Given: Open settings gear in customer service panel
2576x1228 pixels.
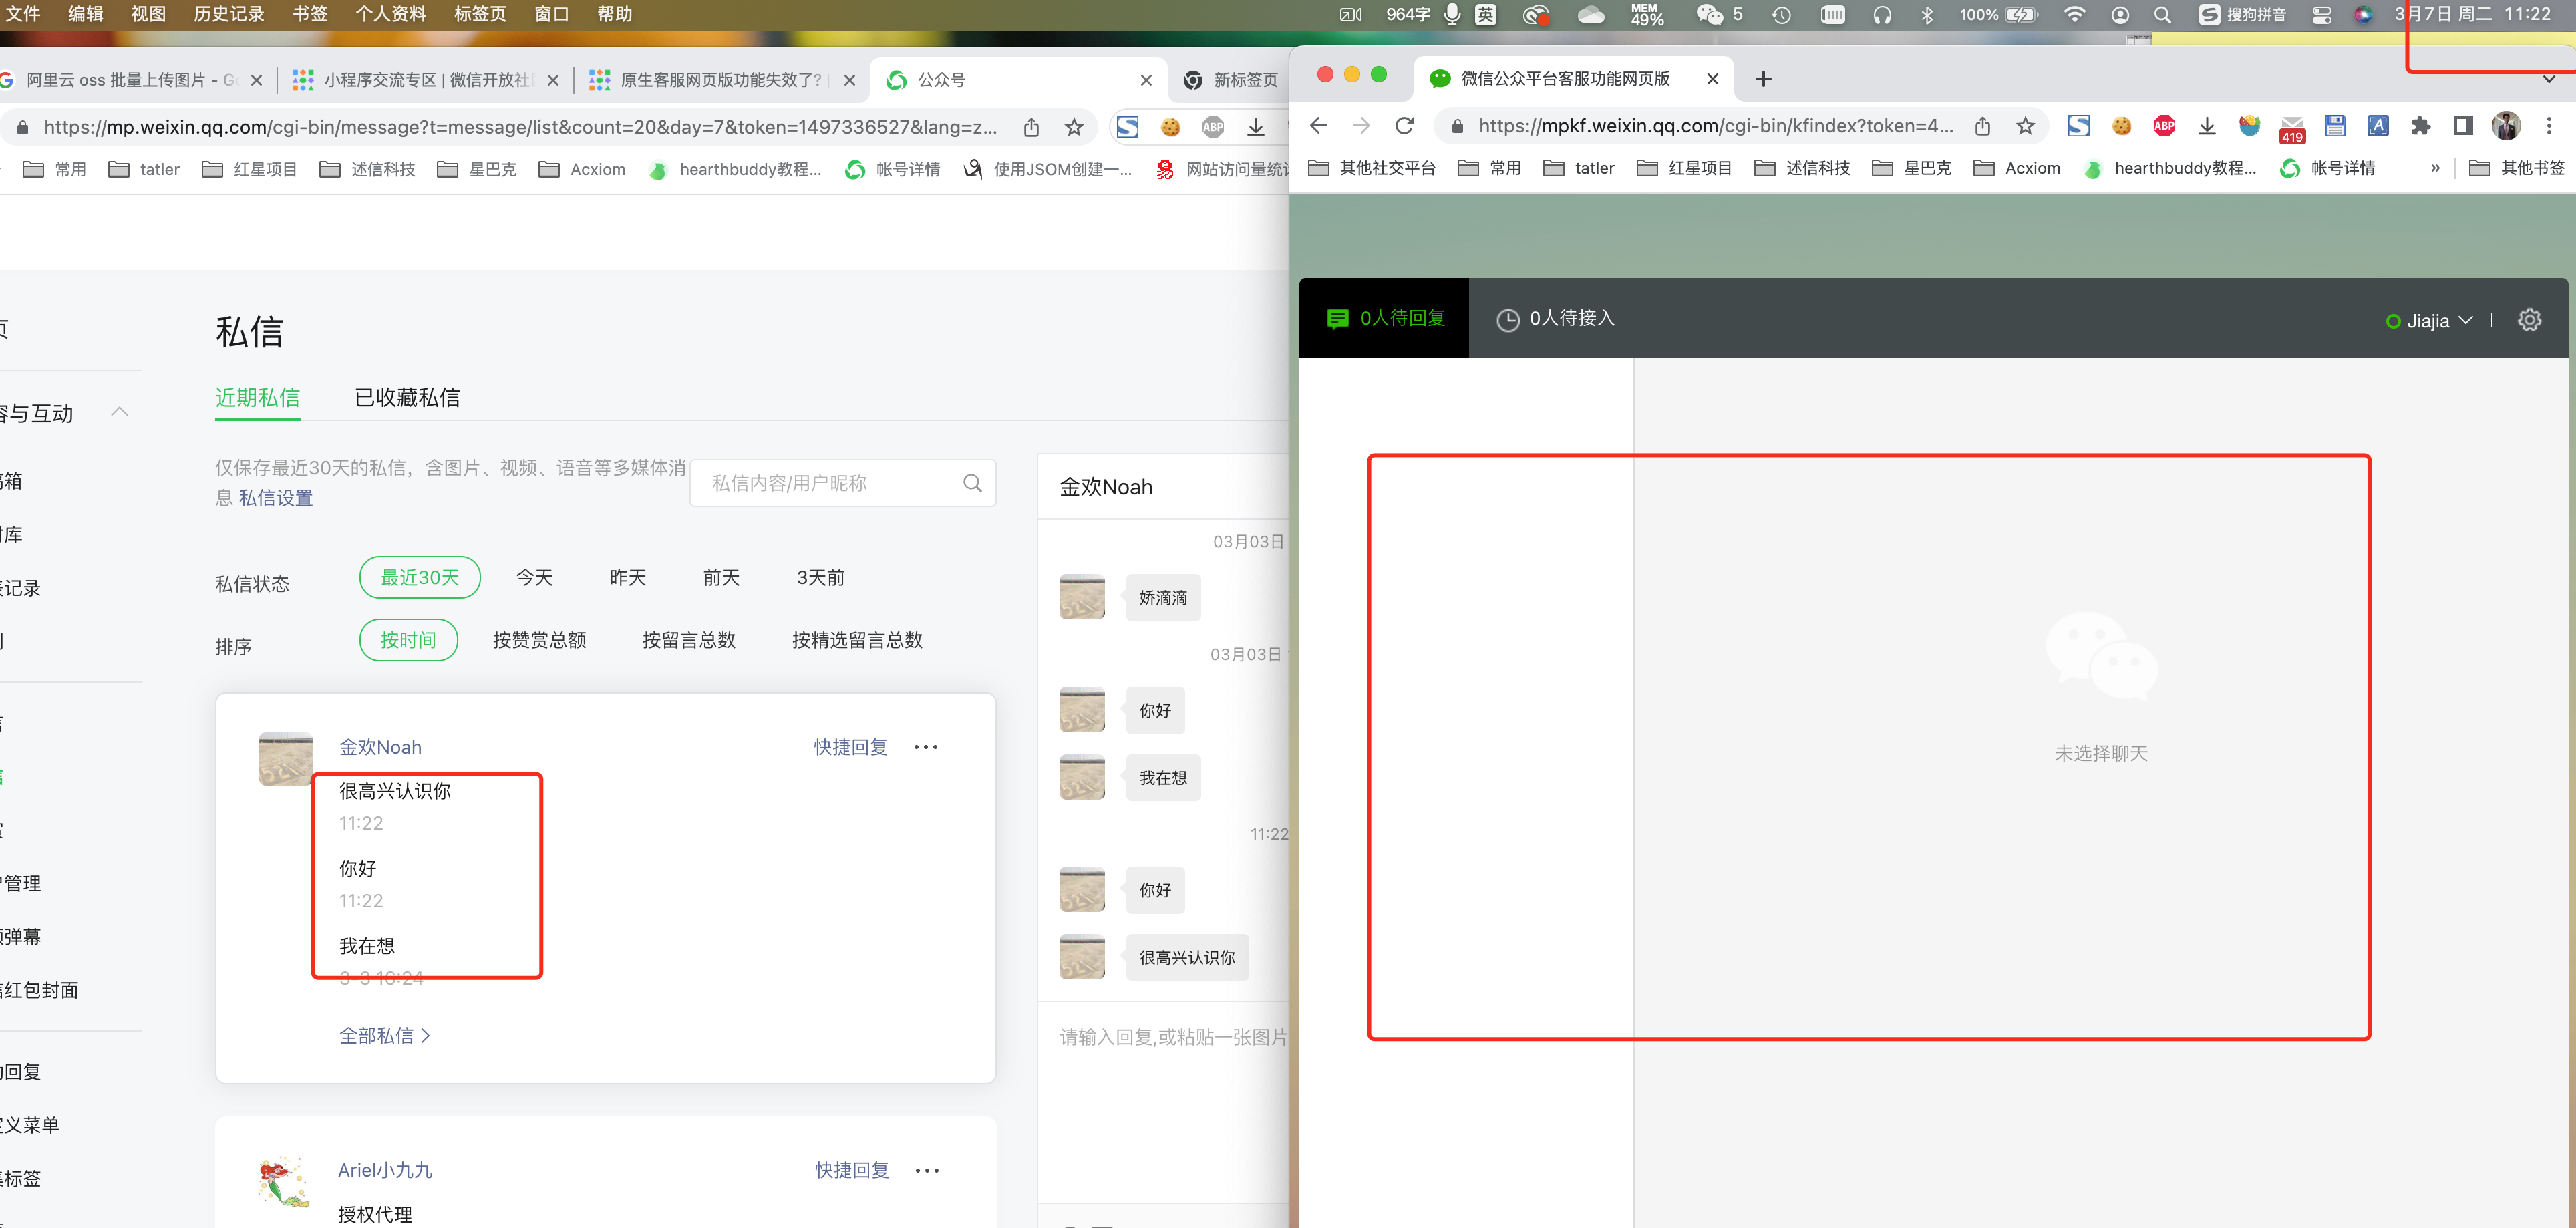Looking at the screenshot, I should [x=2529, y=320].
